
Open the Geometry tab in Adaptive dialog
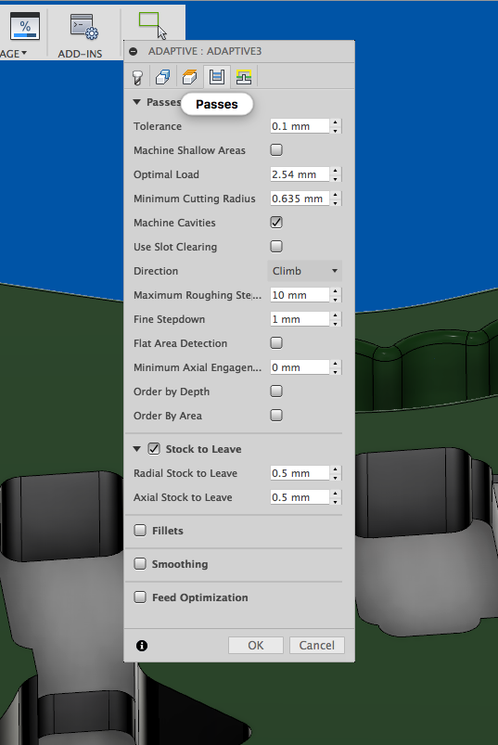coord(163,77)
